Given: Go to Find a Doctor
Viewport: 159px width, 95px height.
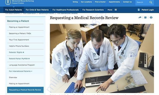Looking at the screenshot, I should 100,2.
